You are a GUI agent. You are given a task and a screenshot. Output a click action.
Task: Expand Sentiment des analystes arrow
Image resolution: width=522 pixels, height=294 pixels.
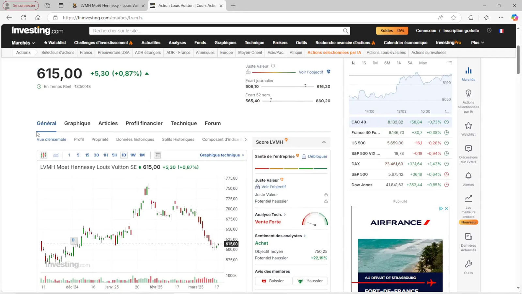pyautogui.click(x=305, y=236)
